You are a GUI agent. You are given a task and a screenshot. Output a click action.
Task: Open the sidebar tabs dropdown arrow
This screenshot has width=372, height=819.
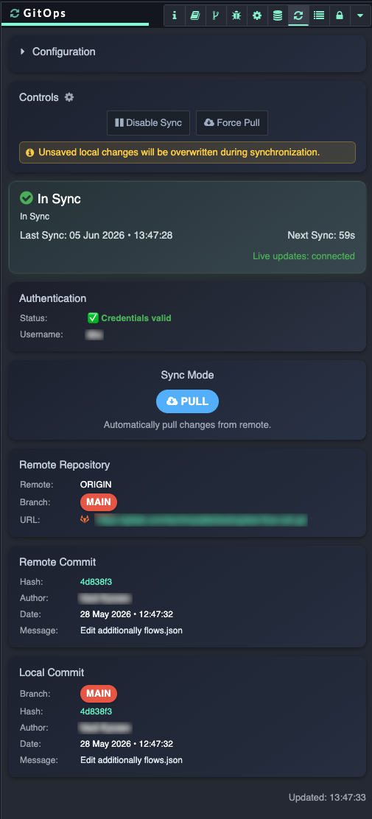coord(360,15)
